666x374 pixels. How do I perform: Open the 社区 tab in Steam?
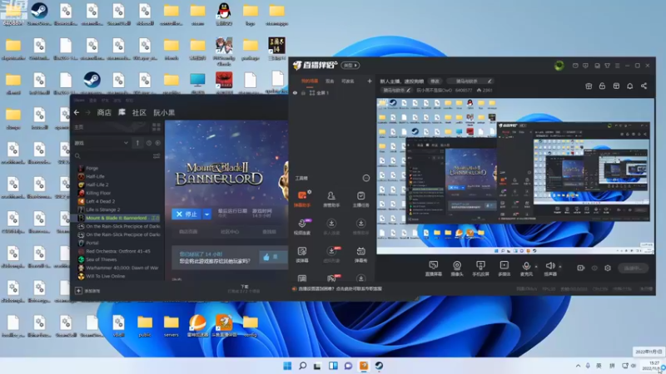pyautogui.click(x=139, y=112)
